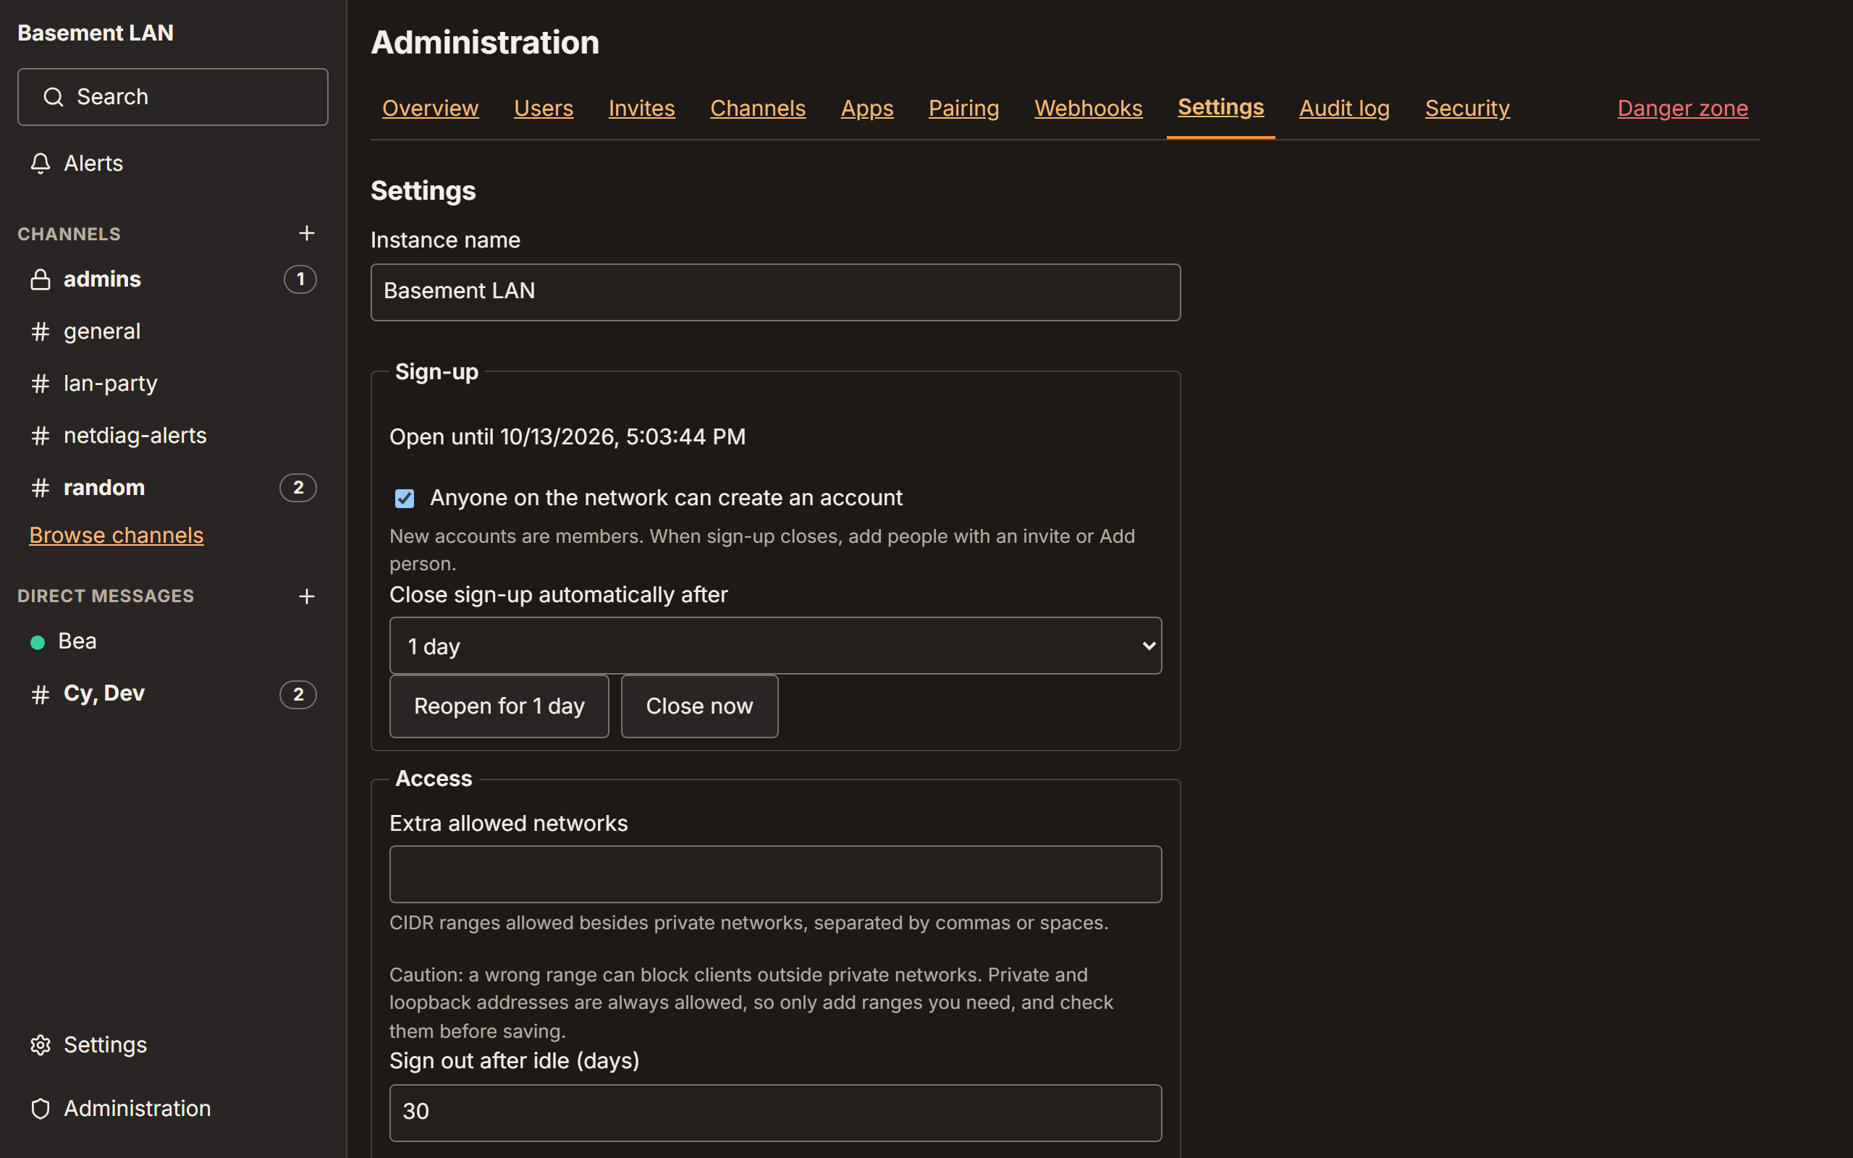The image size is (1853, 1158).
Task: Add a new channel with plus icon
Action: click(x=306, y=233)
